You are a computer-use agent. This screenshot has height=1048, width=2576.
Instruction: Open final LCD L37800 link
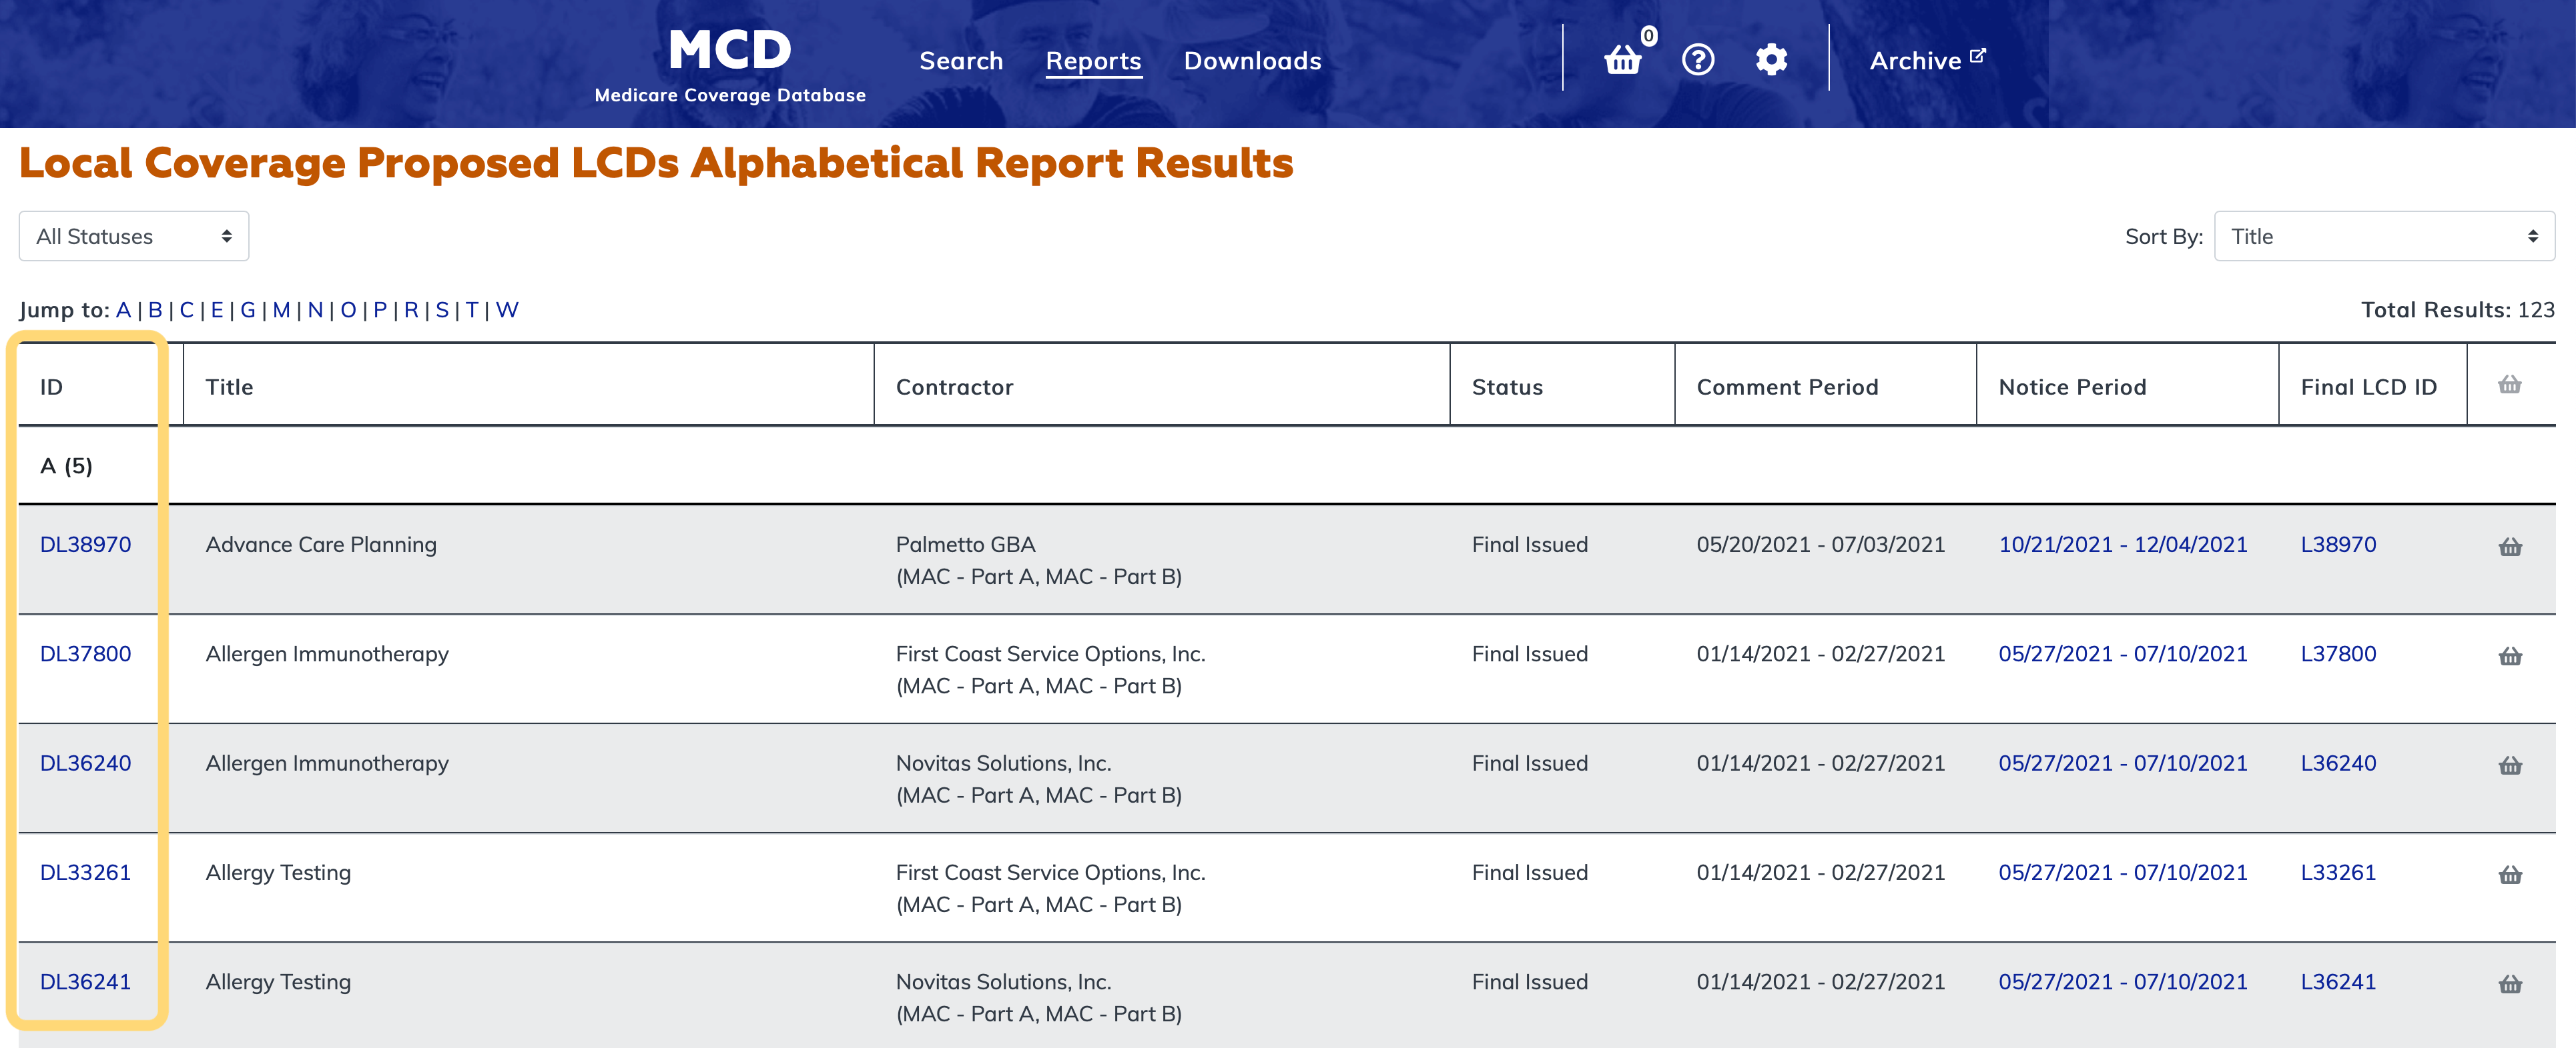[2337, 653]
